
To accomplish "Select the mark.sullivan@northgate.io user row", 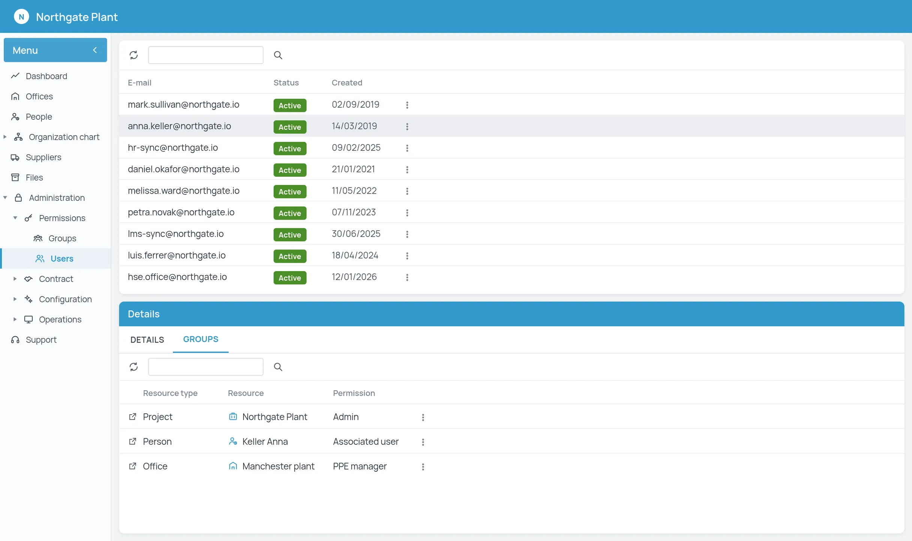I will click(511, 105).
